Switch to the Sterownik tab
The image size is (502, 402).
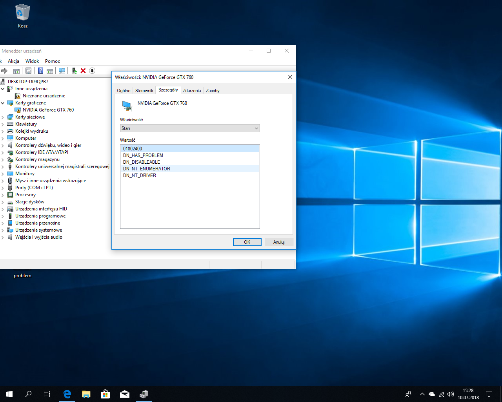point(144,91)
